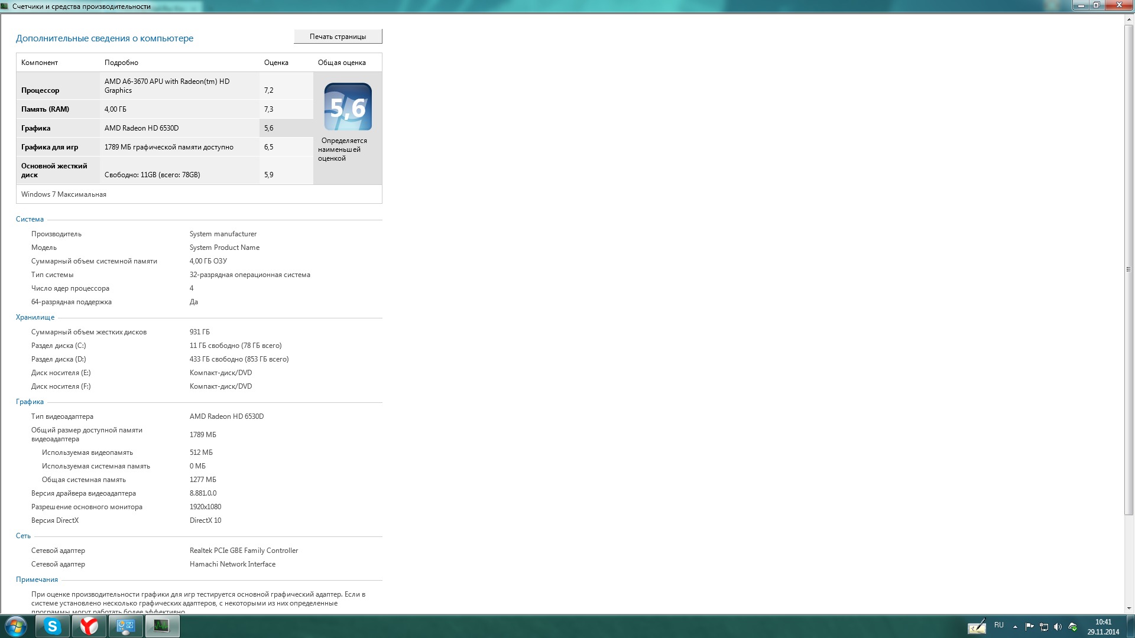Select the Память (RAM) row label
The height and width of the screenshot is (638, 1135).
[x=45, y=109]
